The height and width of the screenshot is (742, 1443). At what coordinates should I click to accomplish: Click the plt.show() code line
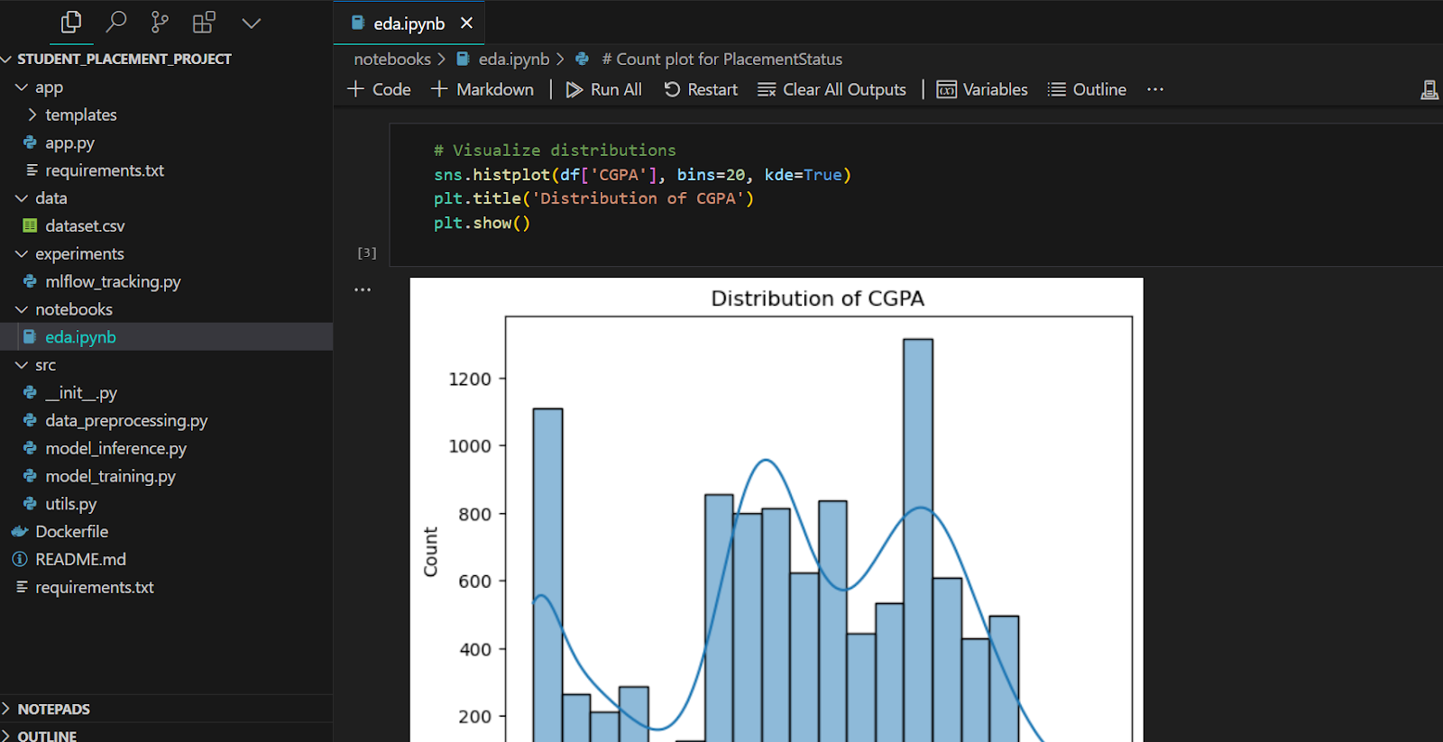pos(482,223)
